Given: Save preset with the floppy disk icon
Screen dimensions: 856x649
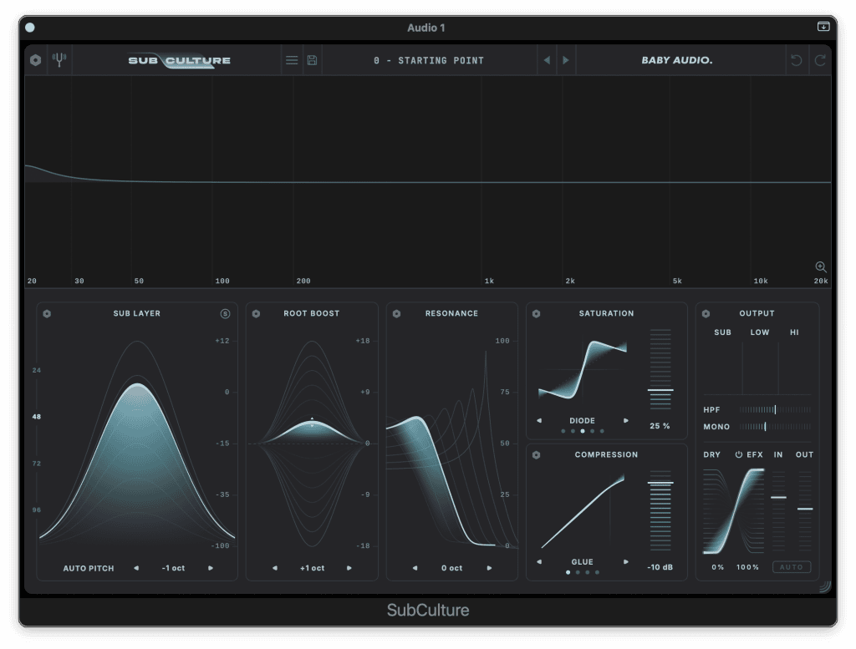Looking at the screenshot, I should 313,60.
